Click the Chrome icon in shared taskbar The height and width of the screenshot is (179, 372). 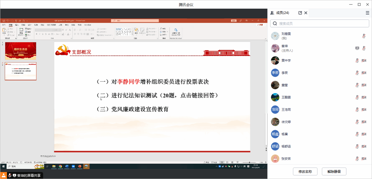point(60,166)
